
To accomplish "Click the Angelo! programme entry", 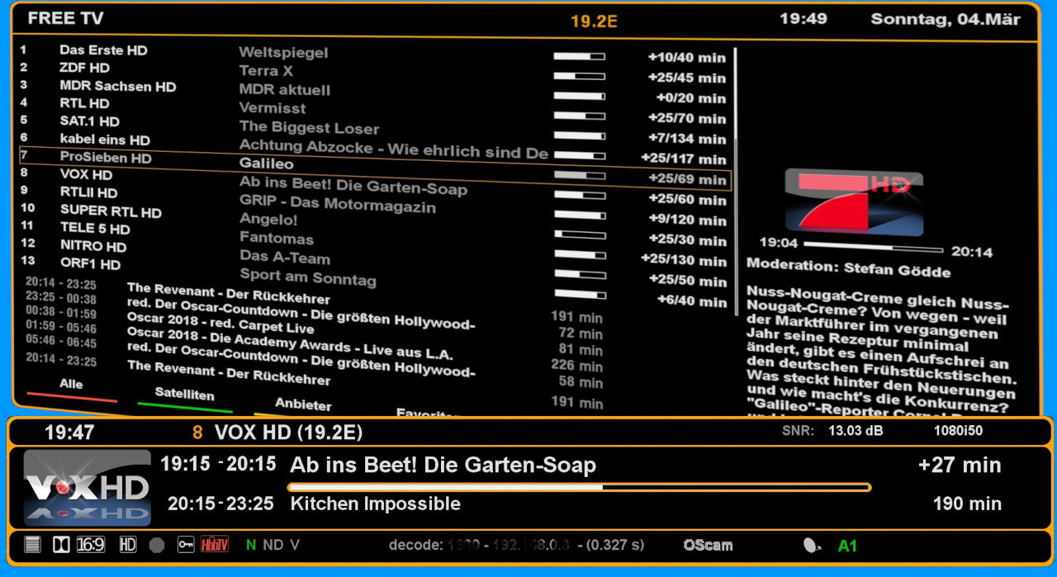I will (x=268, y=220).
